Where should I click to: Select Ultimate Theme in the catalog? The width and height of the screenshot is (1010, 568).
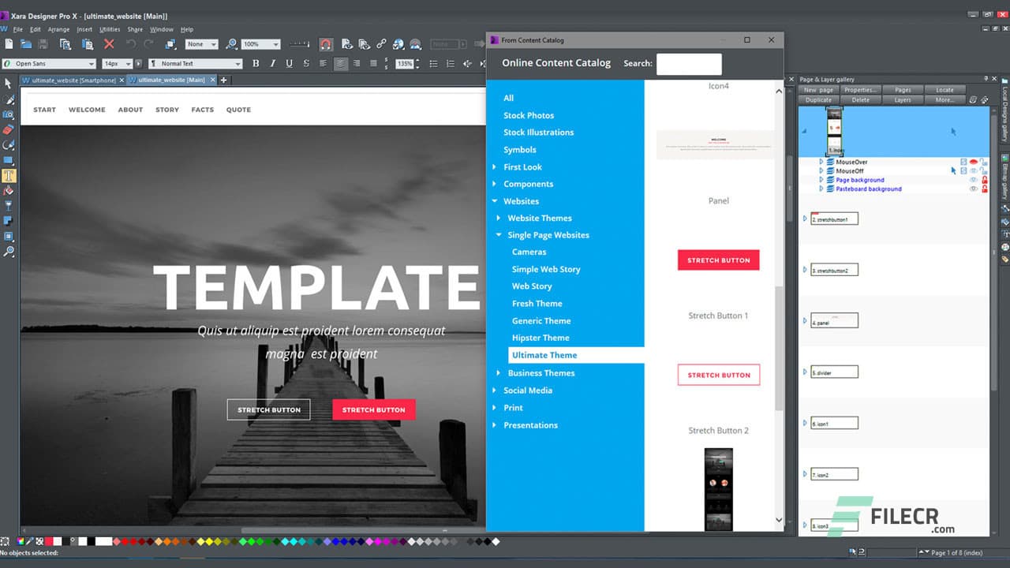[x=544, y=355]
